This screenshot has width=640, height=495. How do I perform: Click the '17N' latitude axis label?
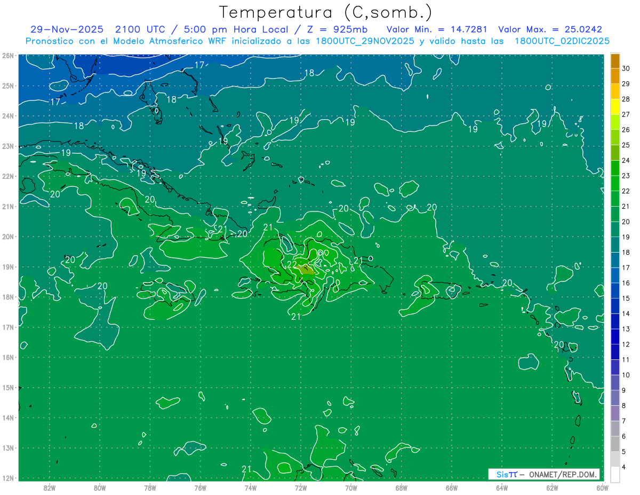7,327
